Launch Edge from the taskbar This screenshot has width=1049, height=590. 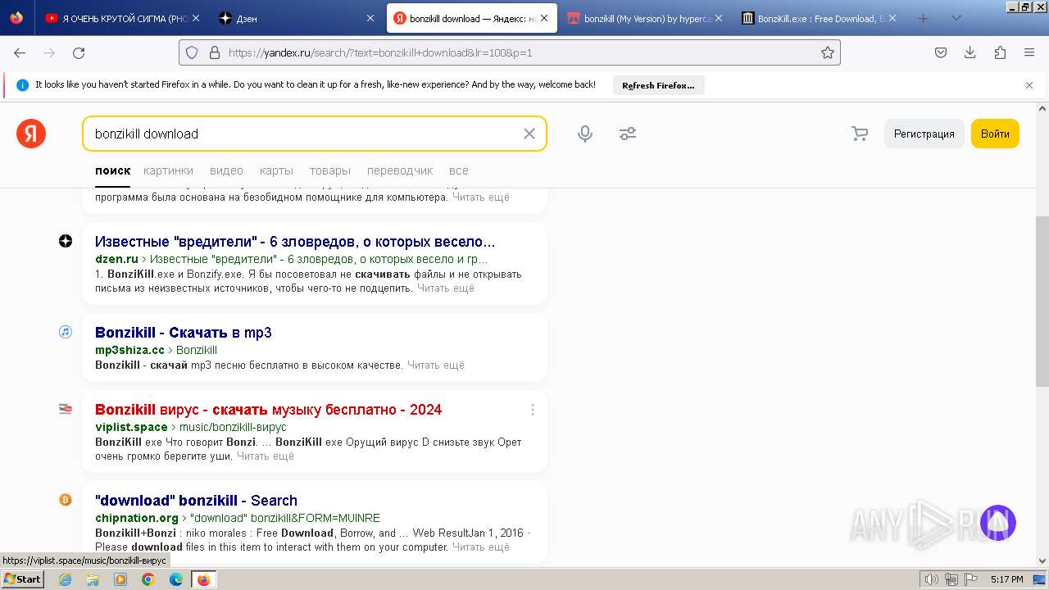pyautogui.click(x=175, y=579)
